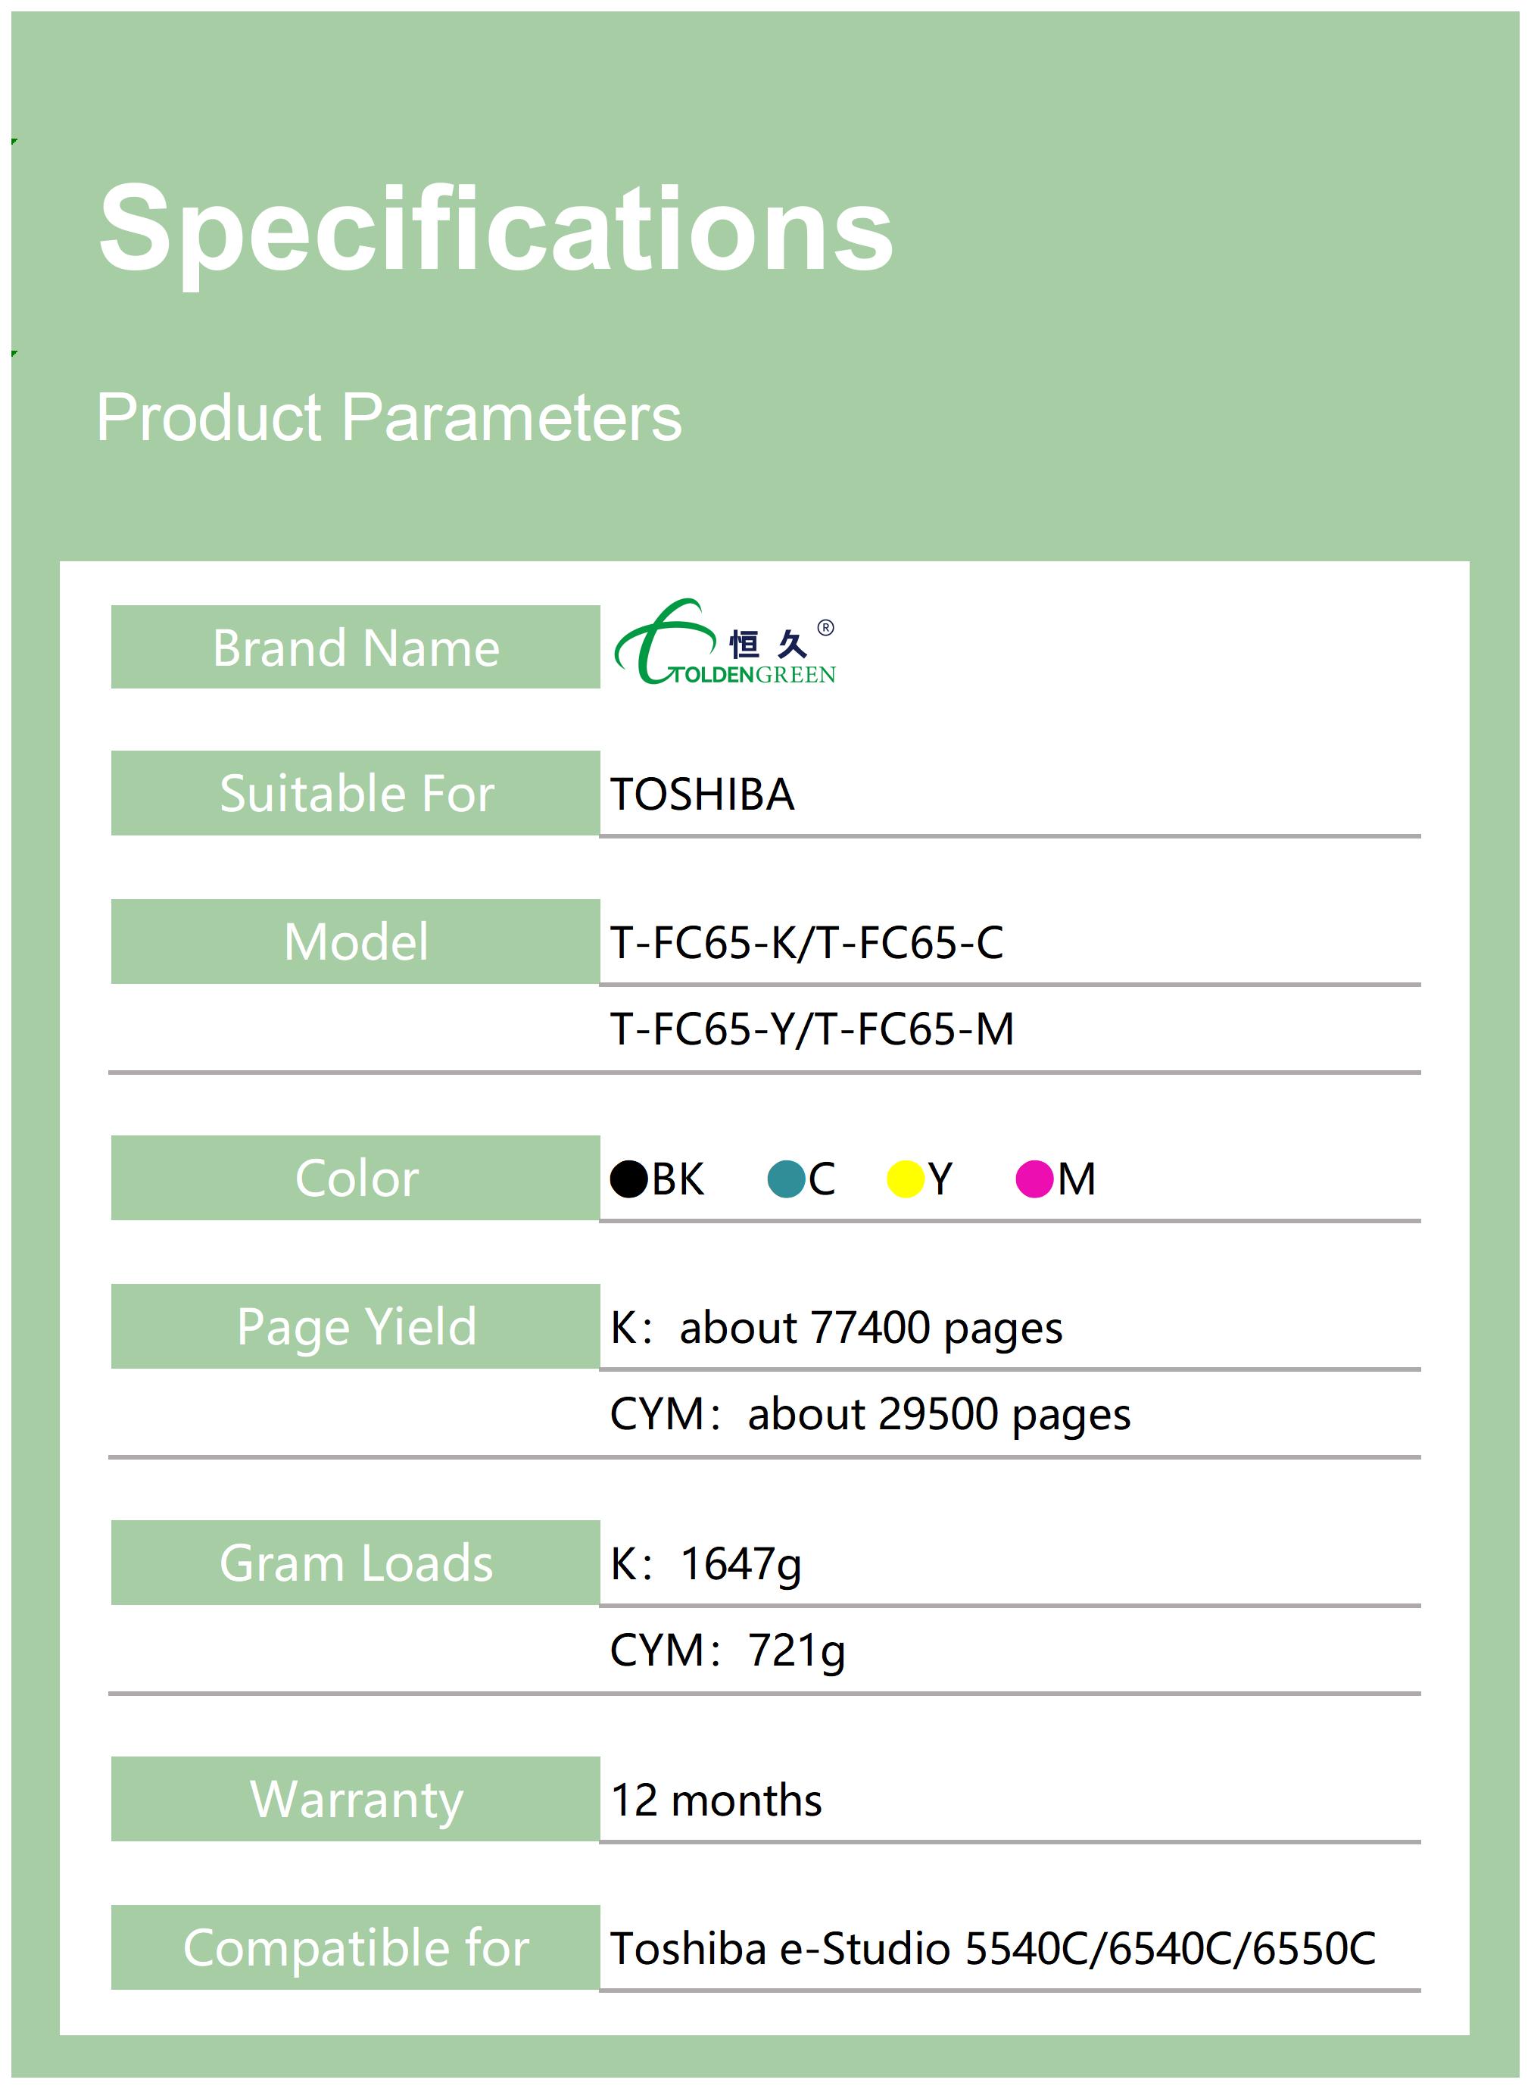Click the Toldengreen brand logo

[723, 645]
